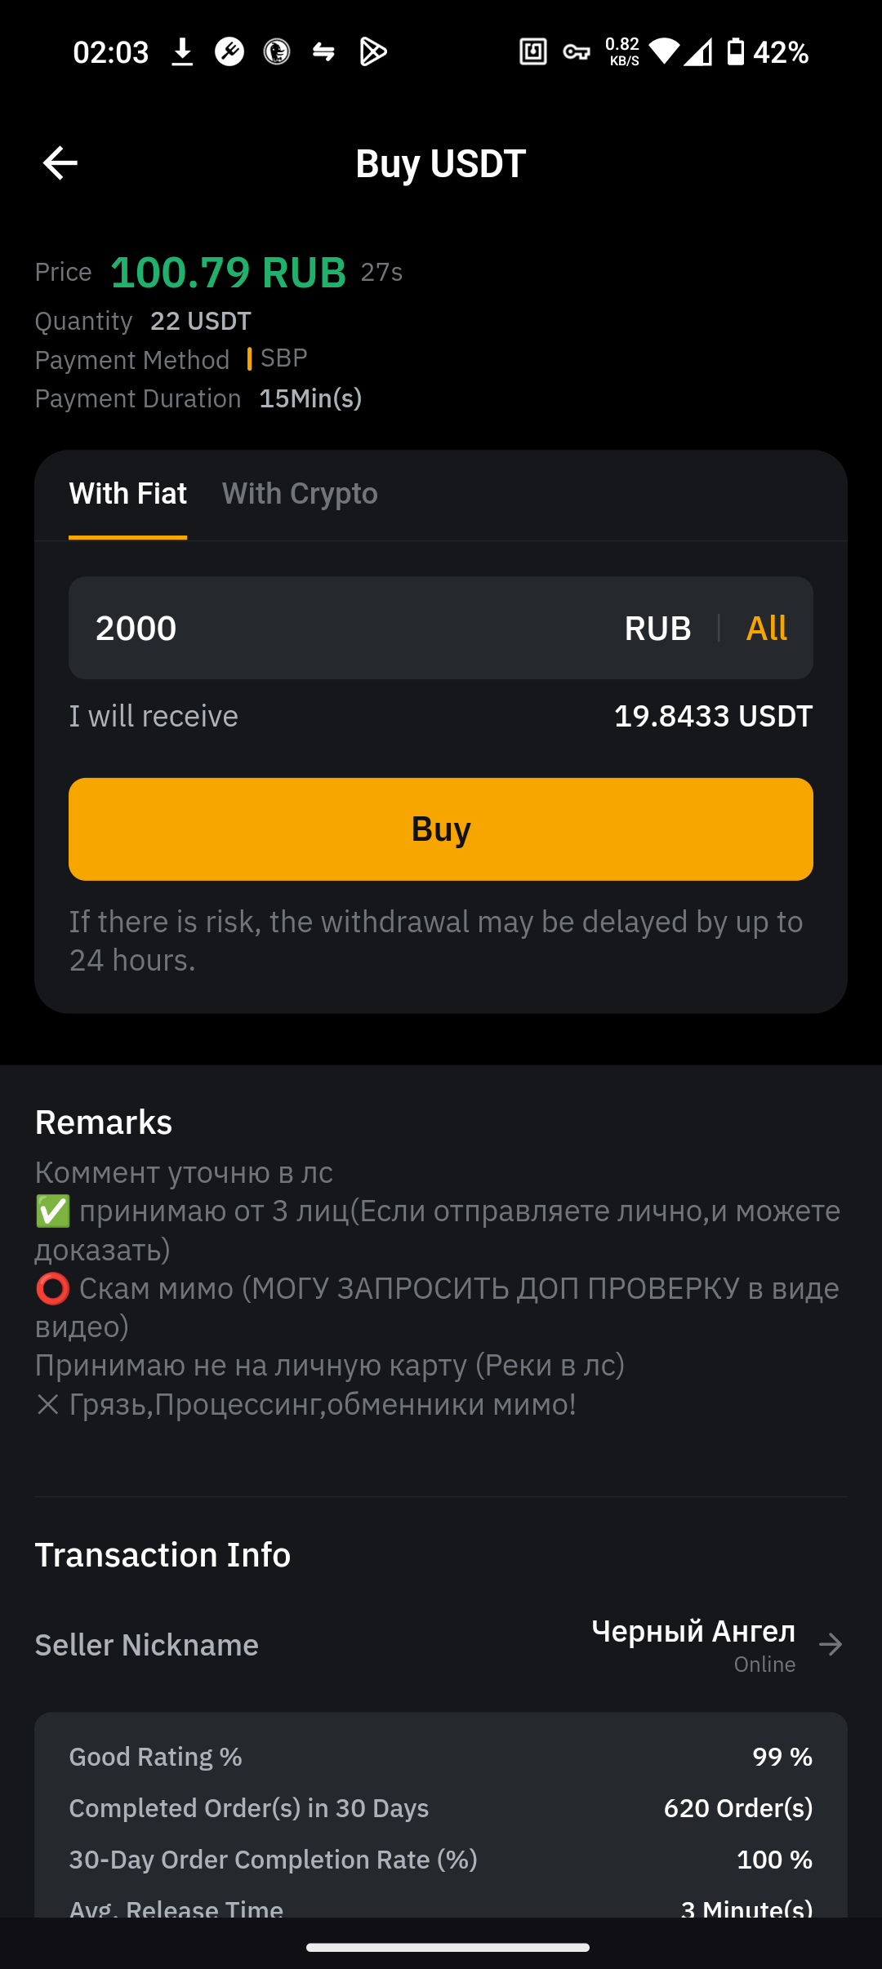Image resolution: width=882 pixels, height=1969 pixels.
Task: Tap the battery icon at 42%
Action: pos(736,52)
